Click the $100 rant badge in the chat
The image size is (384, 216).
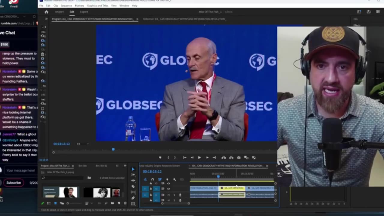point(4,44)
